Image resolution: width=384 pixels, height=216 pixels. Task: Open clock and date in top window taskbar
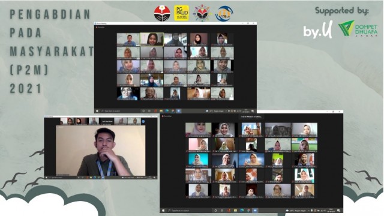coord(246,111)
